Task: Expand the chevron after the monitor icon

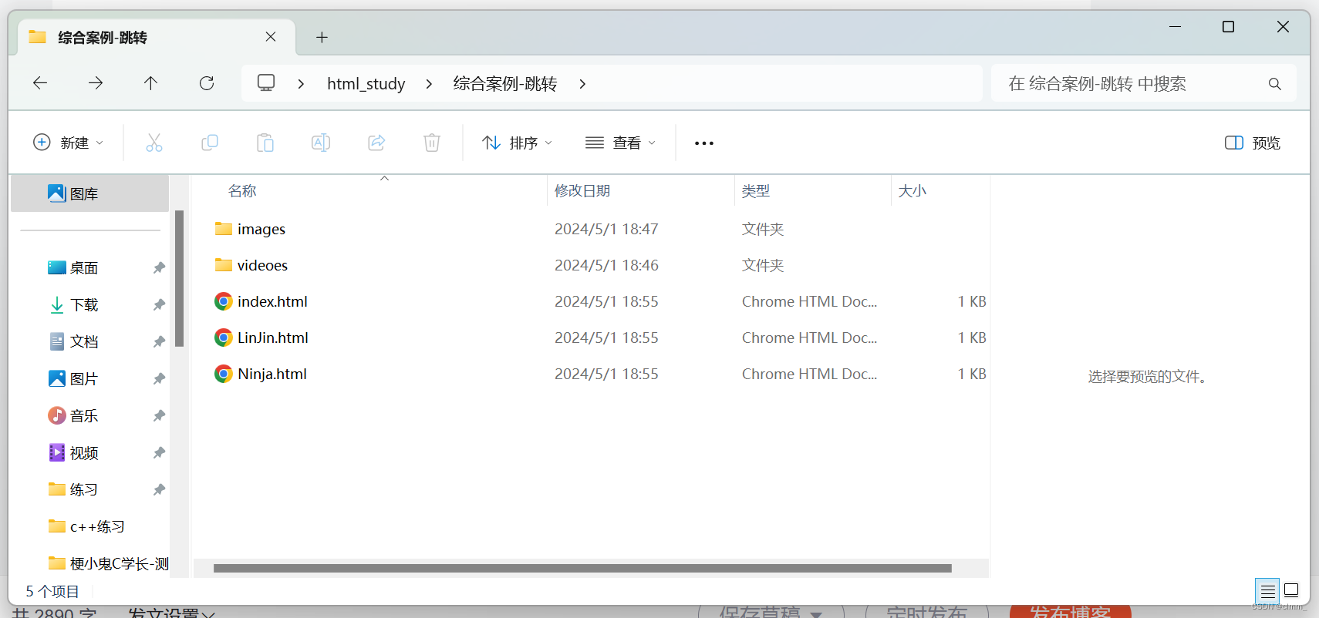Action: coord(302,84)
